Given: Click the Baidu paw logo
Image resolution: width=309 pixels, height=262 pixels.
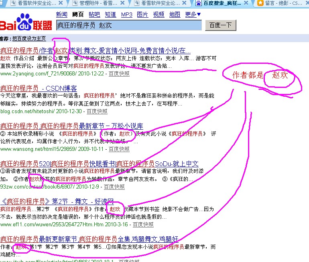Looking at the screenshot, I should (24, 22).
